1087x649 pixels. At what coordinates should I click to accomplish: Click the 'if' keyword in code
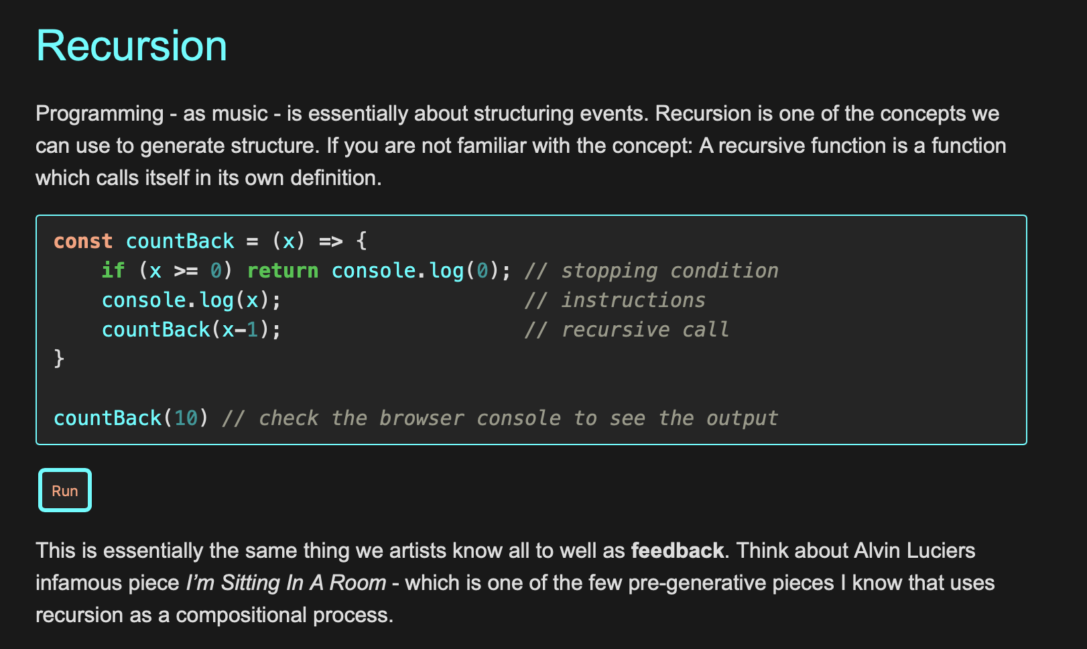[113, 270]
